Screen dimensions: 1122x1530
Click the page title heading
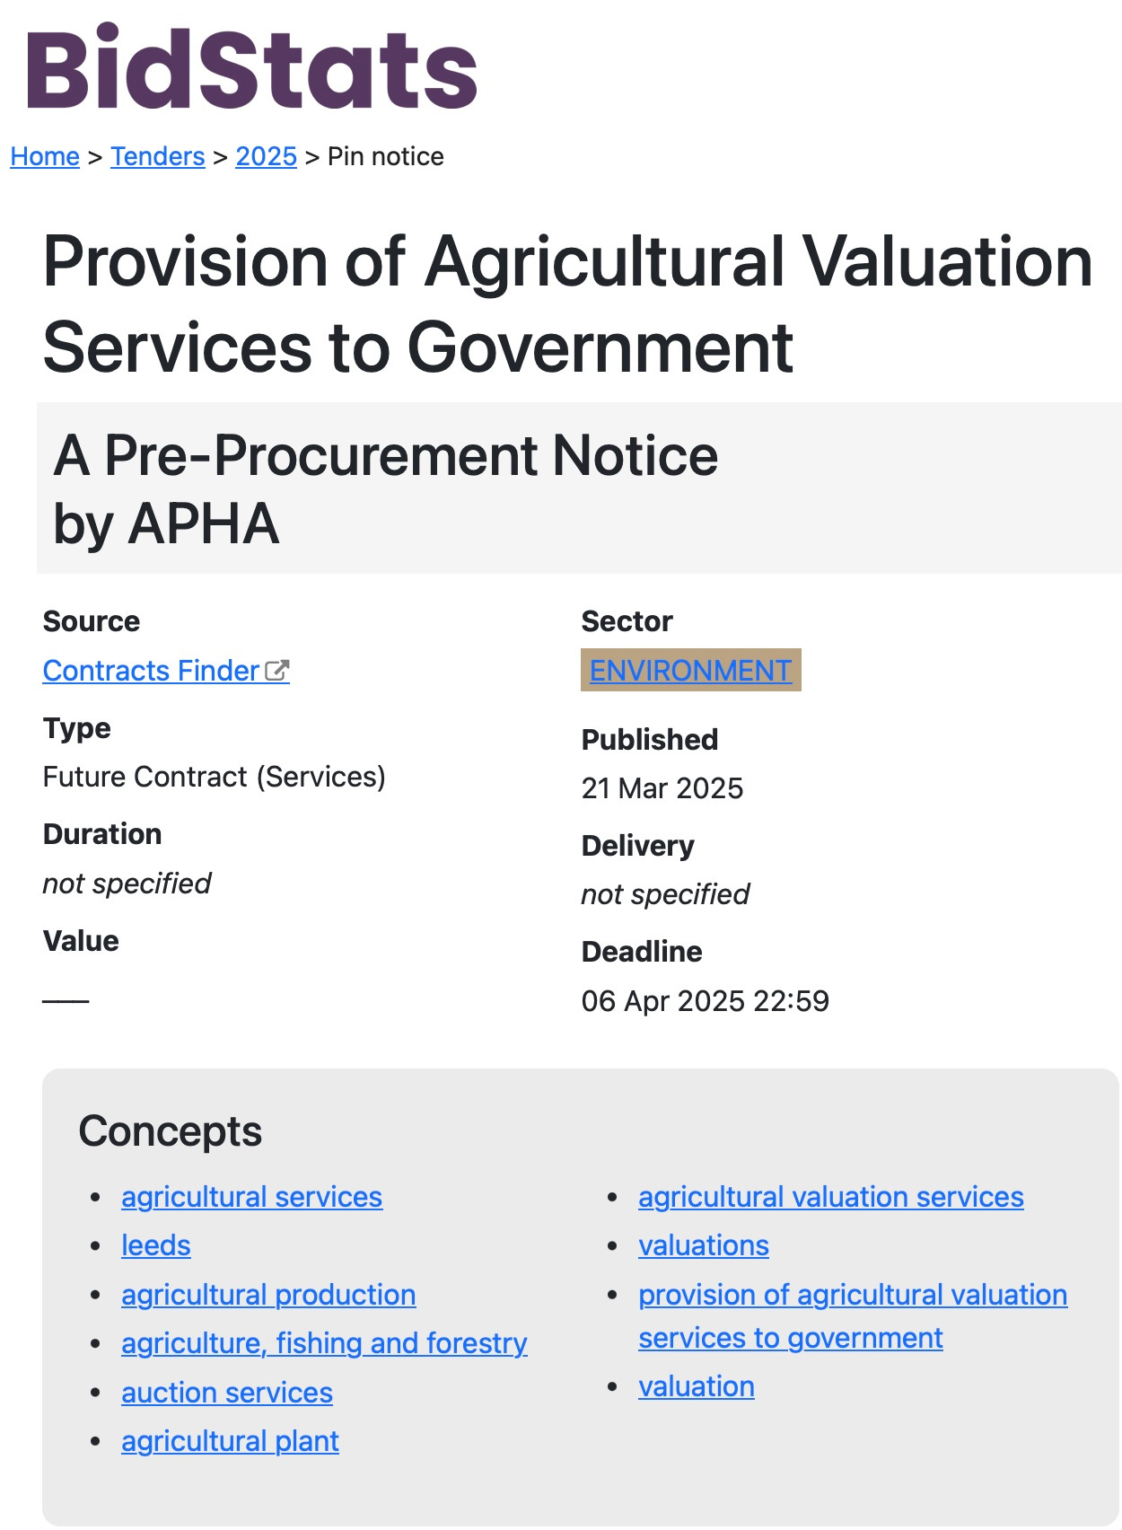[567, 303]
